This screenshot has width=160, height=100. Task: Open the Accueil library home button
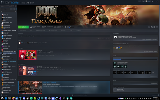(x=7, y=6)
